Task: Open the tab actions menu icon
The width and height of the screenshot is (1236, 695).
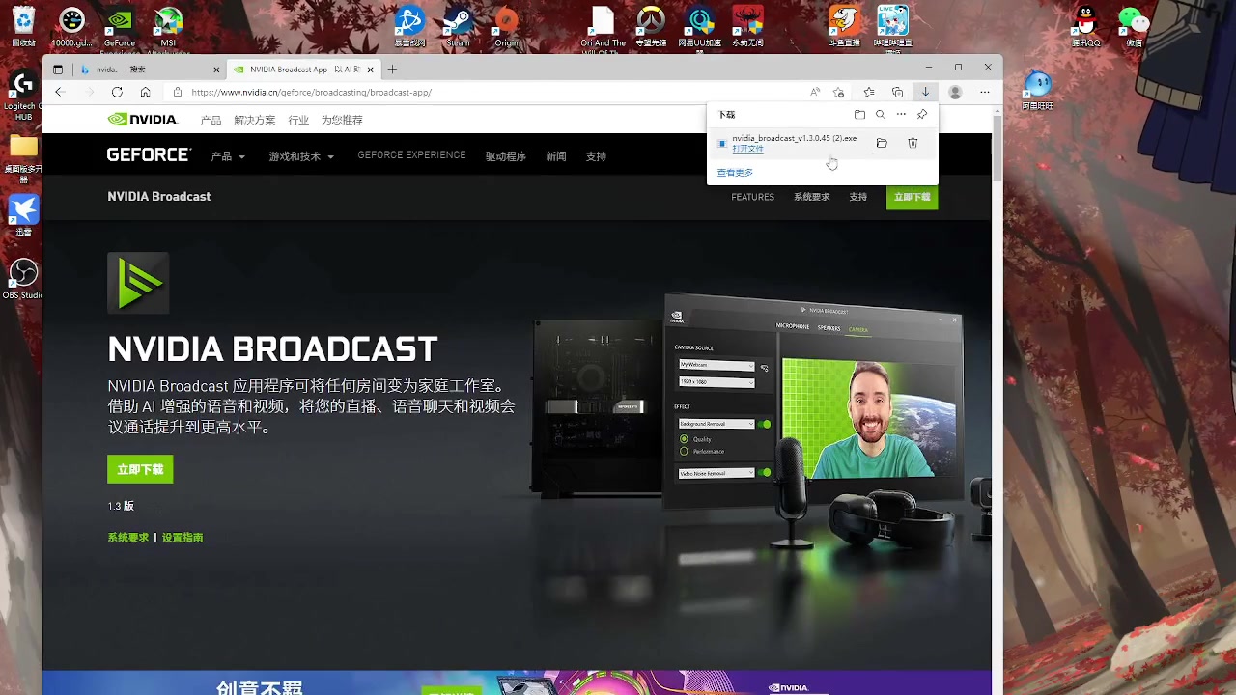Action: pyautogui.click(x=58, y=69)
